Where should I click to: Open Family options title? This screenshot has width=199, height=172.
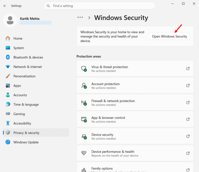(102, 168)
